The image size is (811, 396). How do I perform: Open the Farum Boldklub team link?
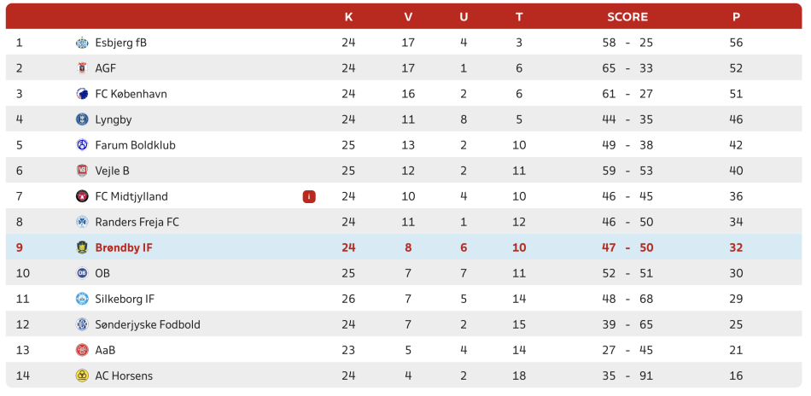pyautogui.click(x=135, y=145)
